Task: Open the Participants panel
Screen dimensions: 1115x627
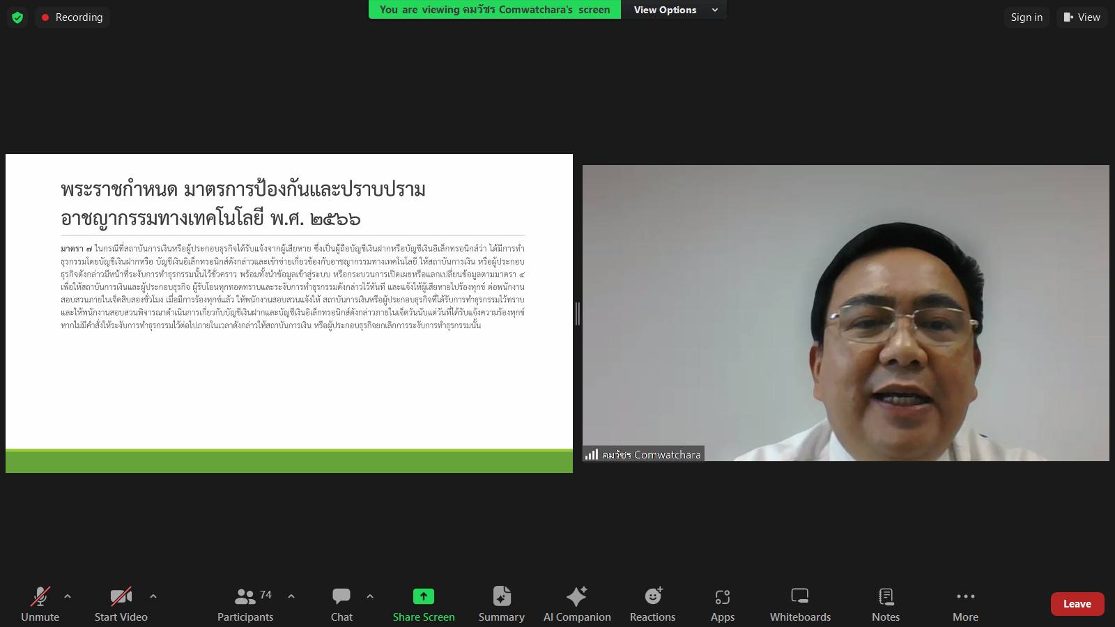Action: coord(245,605)
